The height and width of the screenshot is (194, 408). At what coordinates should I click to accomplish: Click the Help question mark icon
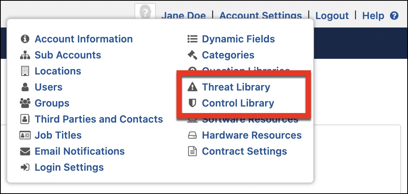pyautogui.click(x=394, y=16)
